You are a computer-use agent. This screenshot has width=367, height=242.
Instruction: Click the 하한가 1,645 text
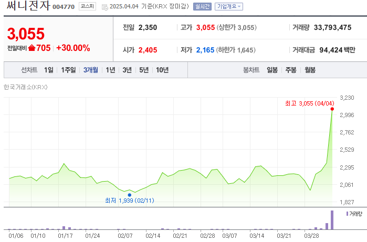click(x=236, y=50)
